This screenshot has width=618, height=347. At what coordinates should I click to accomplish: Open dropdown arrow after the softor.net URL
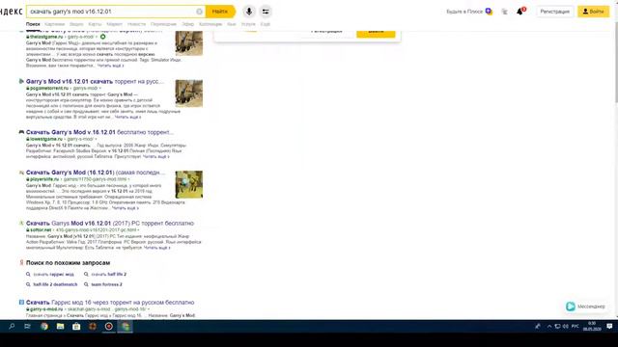click(x=138, y=230)
